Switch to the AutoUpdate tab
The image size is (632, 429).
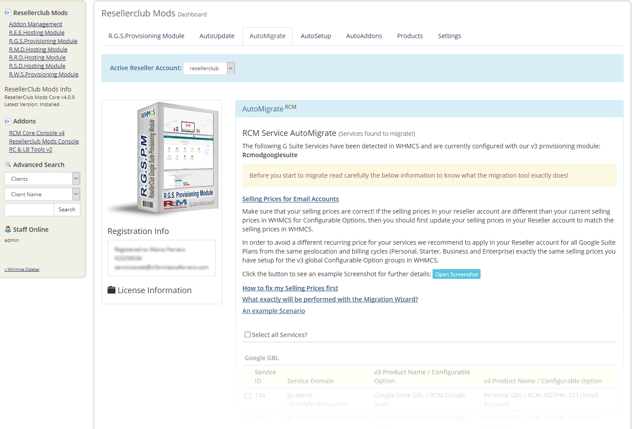[217, 36]
